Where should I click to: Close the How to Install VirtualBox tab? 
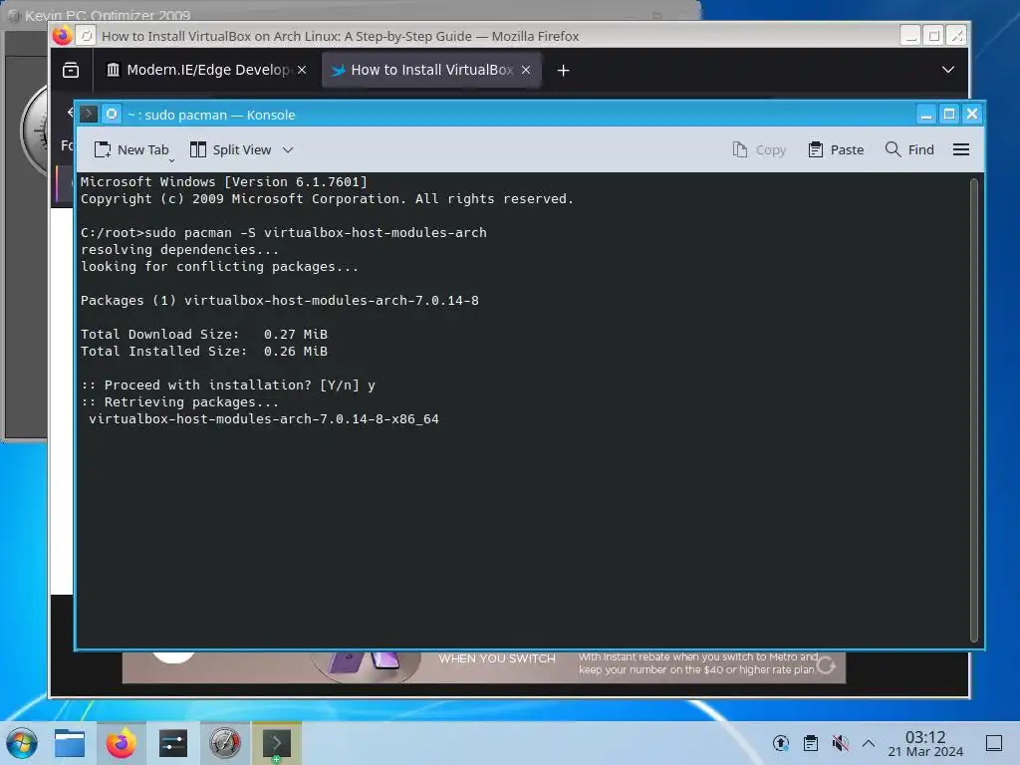[x=526, y=70]
